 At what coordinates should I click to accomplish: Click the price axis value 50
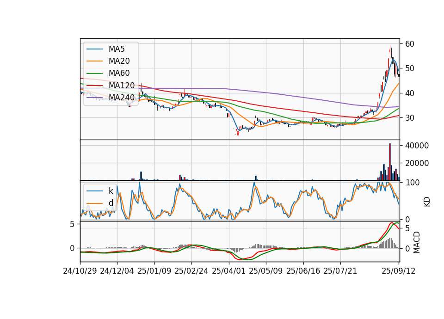(x=409, y=68)
